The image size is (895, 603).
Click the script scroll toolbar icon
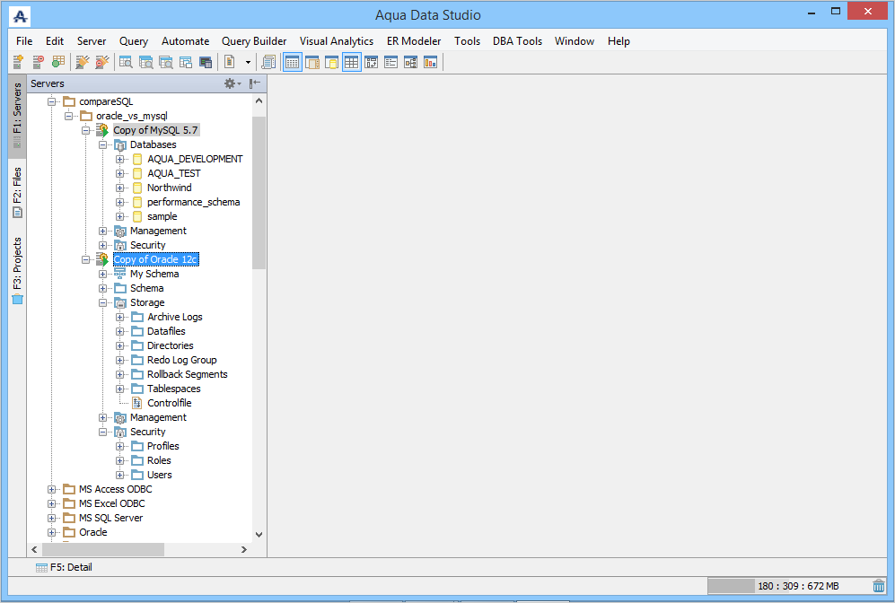click(268, 62)
